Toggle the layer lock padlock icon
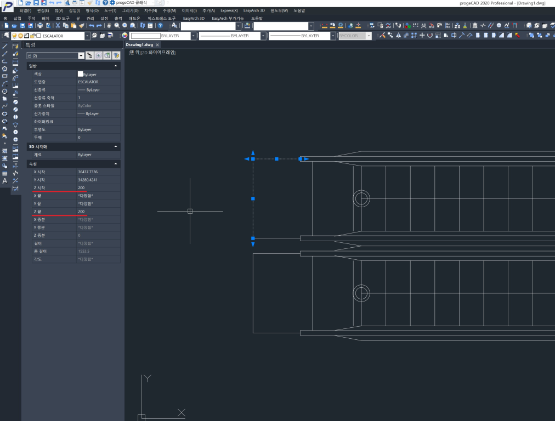The height and width of the screenshot is (421, 555). tap(32, 36)
